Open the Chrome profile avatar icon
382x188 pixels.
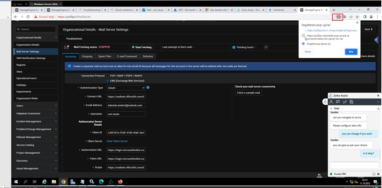point(371,17)
